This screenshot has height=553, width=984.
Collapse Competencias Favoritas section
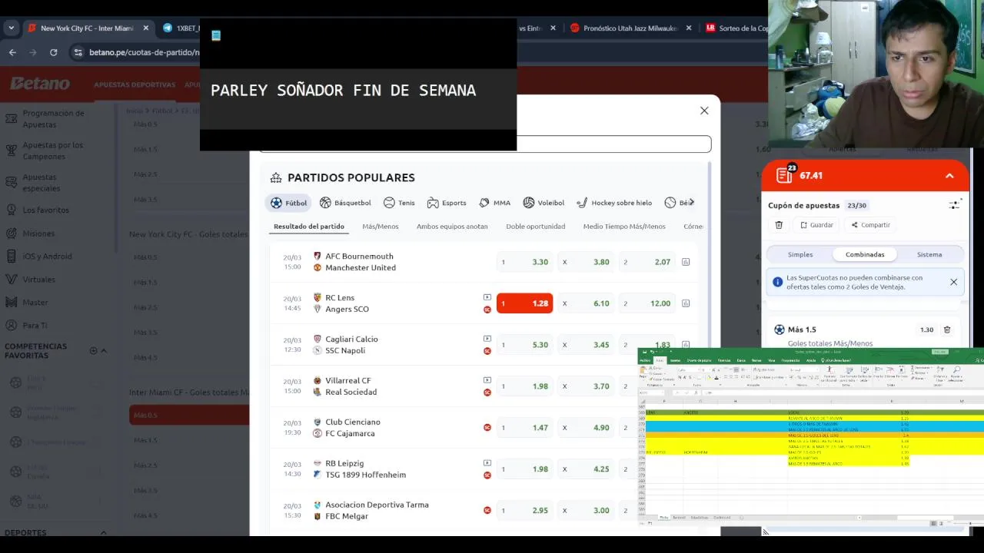click(x=104, y=351)
